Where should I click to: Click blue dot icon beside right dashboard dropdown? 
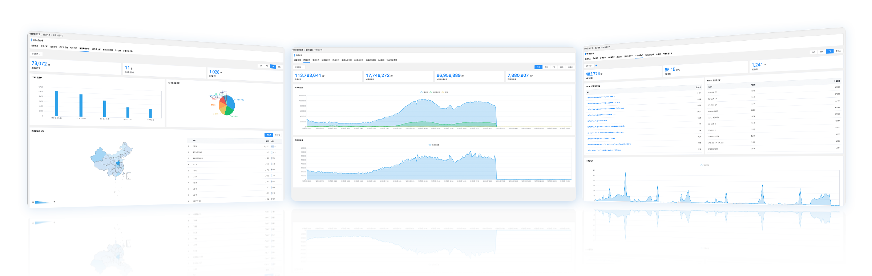[596, 65]
